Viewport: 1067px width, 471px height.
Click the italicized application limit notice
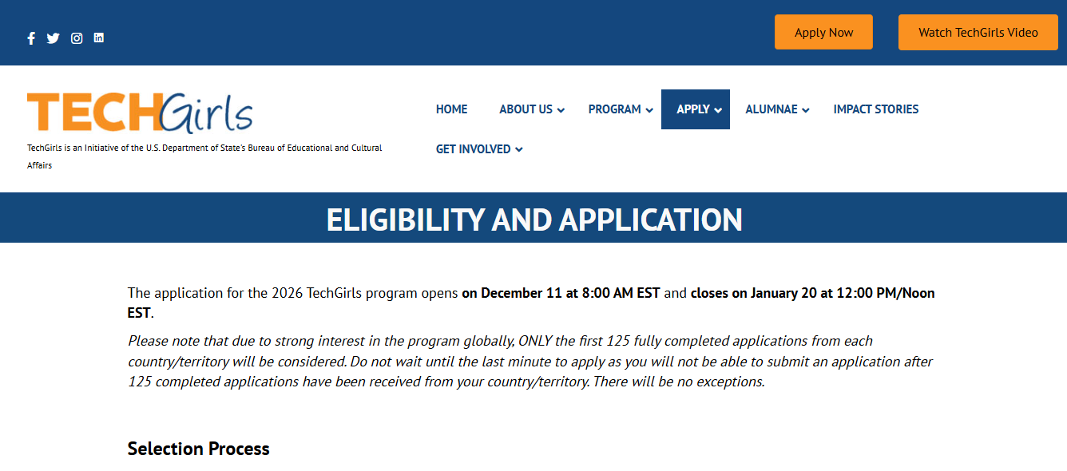coord(530,361)
